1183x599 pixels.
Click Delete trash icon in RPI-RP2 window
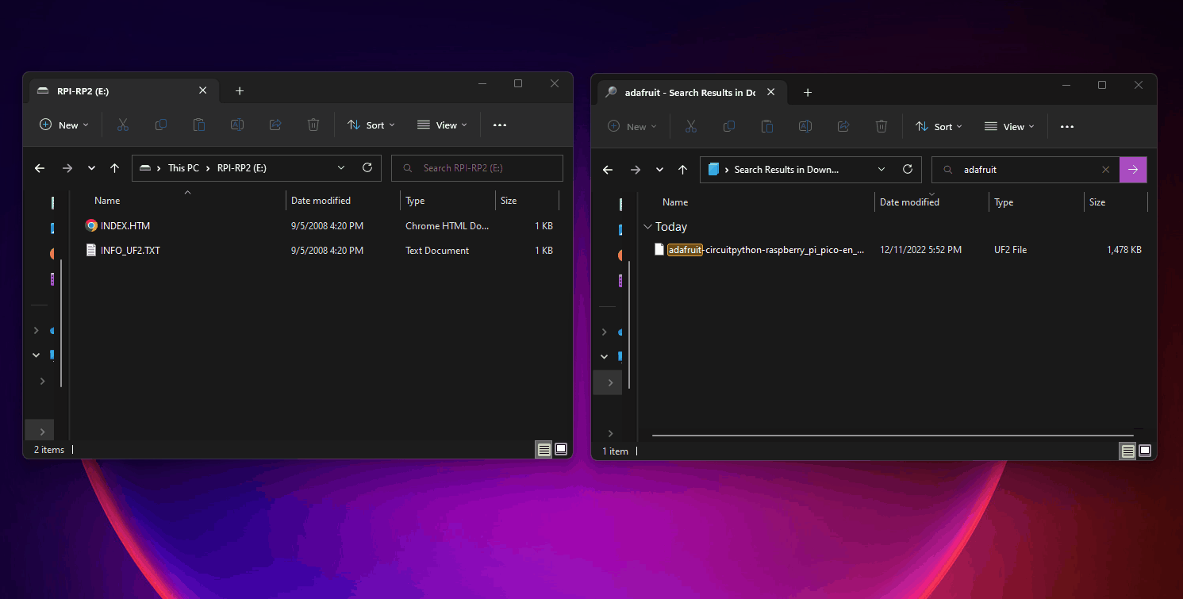click(313, 125)
